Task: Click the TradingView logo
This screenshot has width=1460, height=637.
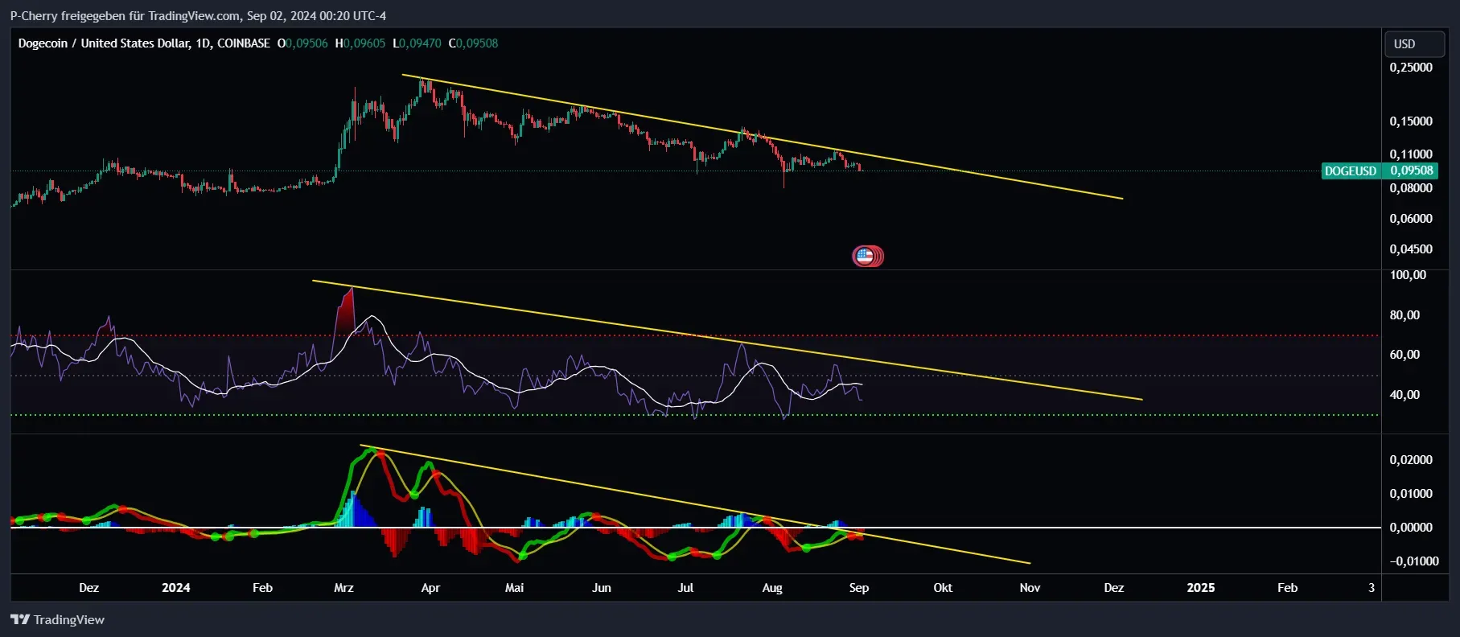Action: pyautogui.click(x=57, y=619)
